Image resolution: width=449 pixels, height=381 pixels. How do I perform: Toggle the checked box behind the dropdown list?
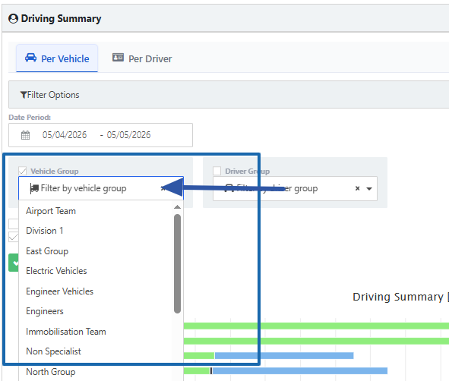[14, 237]
